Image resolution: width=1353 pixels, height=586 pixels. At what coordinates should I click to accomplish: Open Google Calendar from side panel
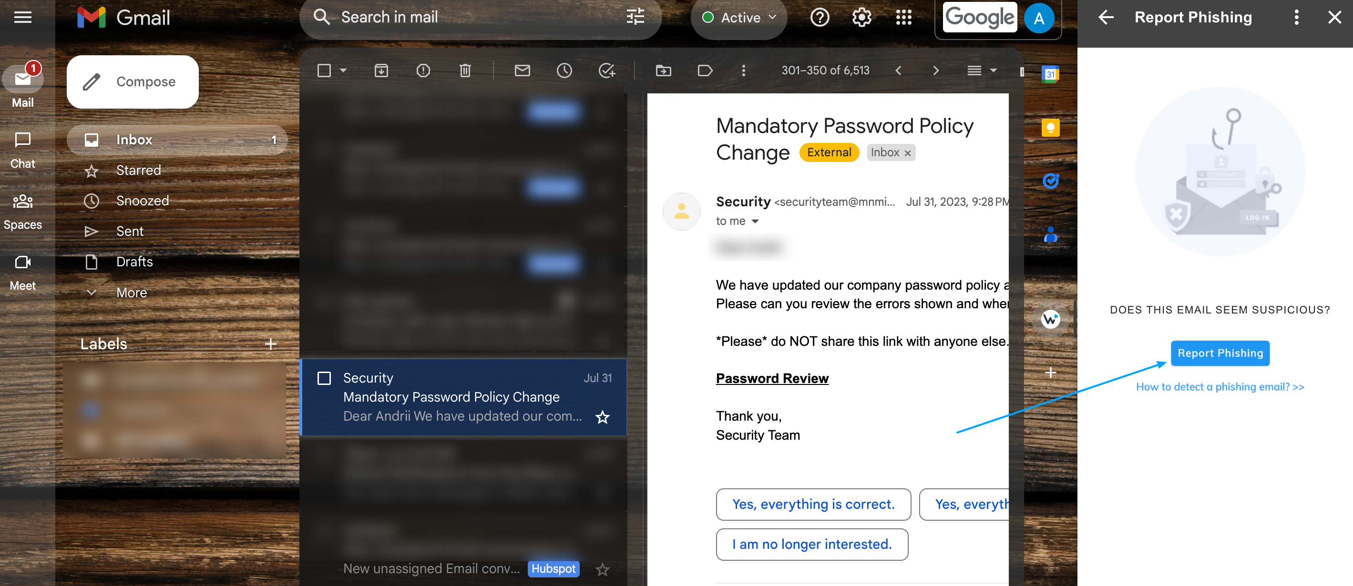1050,74
